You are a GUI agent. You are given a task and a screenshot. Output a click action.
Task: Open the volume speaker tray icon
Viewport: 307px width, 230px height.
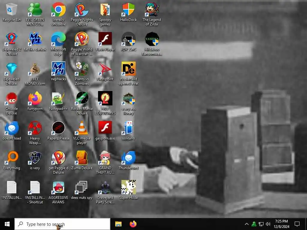click(x=268, y=224)
